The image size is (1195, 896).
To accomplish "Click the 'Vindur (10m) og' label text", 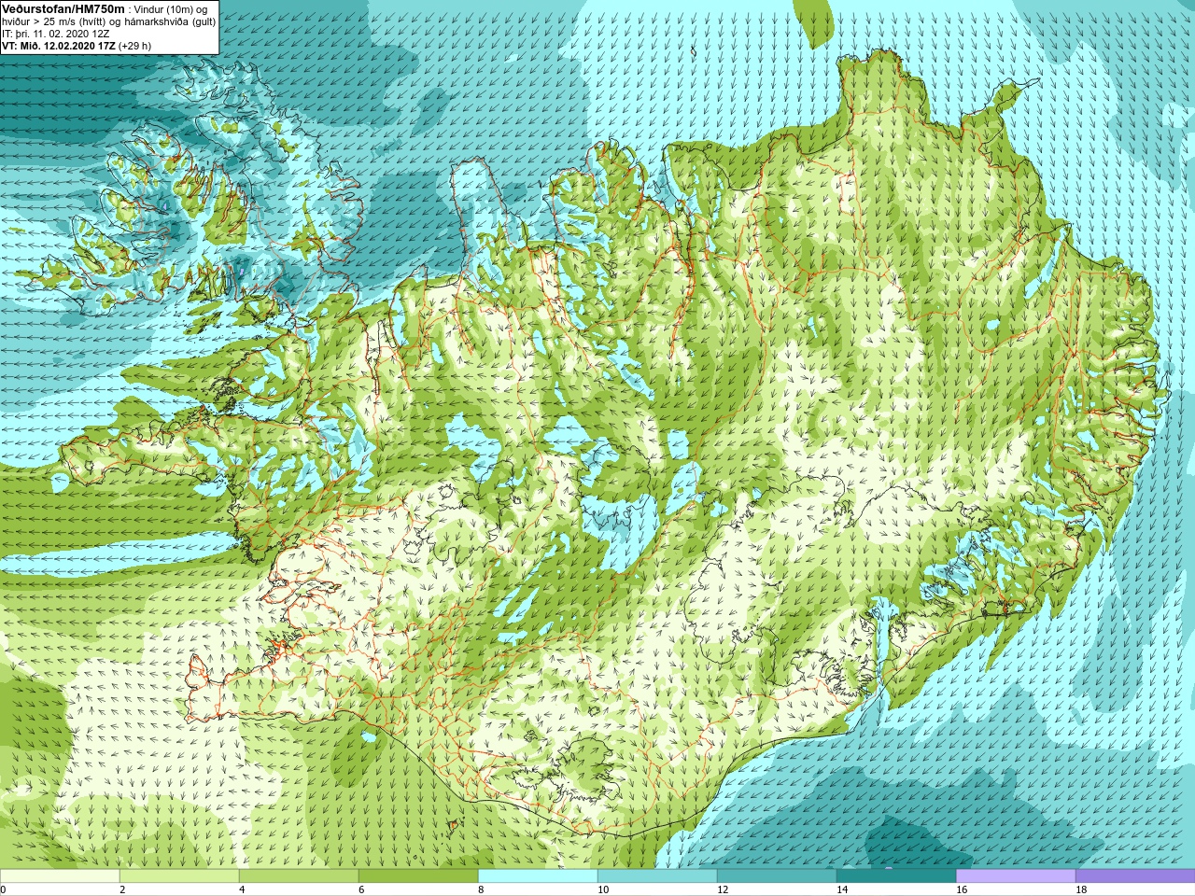I will 172,9.
